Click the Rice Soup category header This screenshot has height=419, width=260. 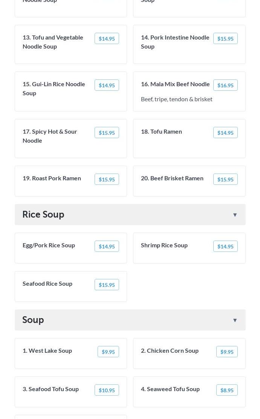43,214
